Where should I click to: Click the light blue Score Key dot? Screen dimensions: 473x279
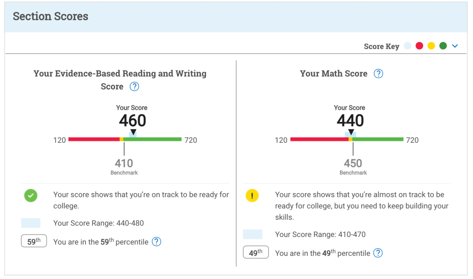point(407,46)
